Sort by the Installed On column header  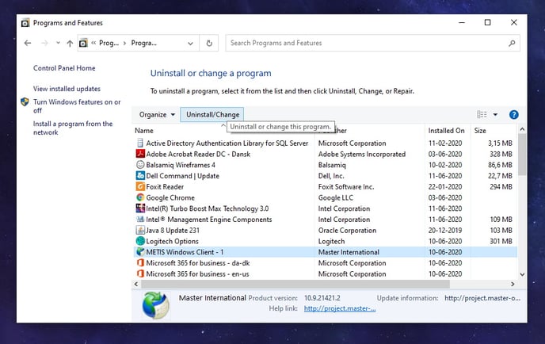pos(446,131)
